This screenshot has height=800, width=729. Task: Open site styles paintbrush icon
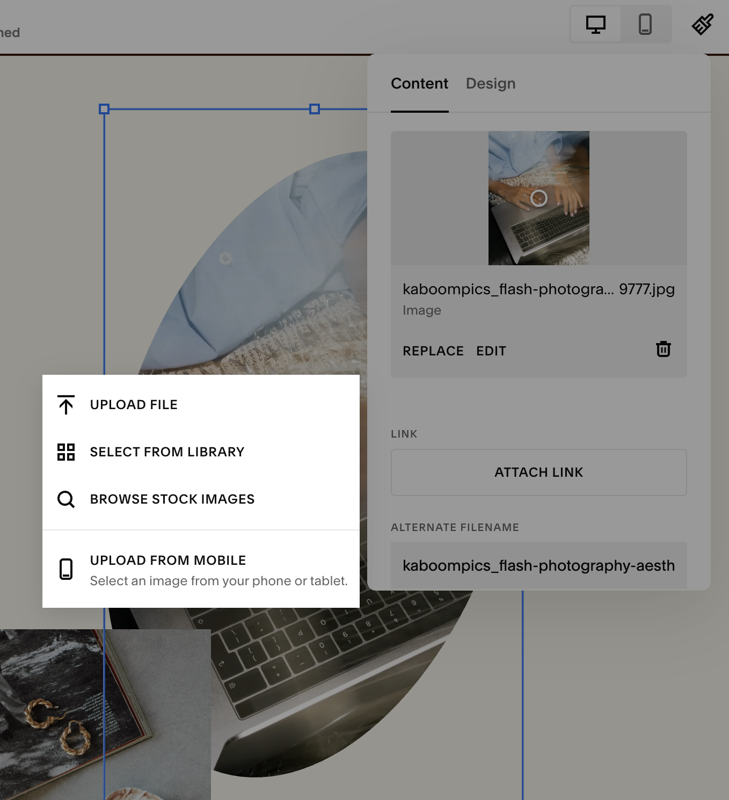[702, 25]
